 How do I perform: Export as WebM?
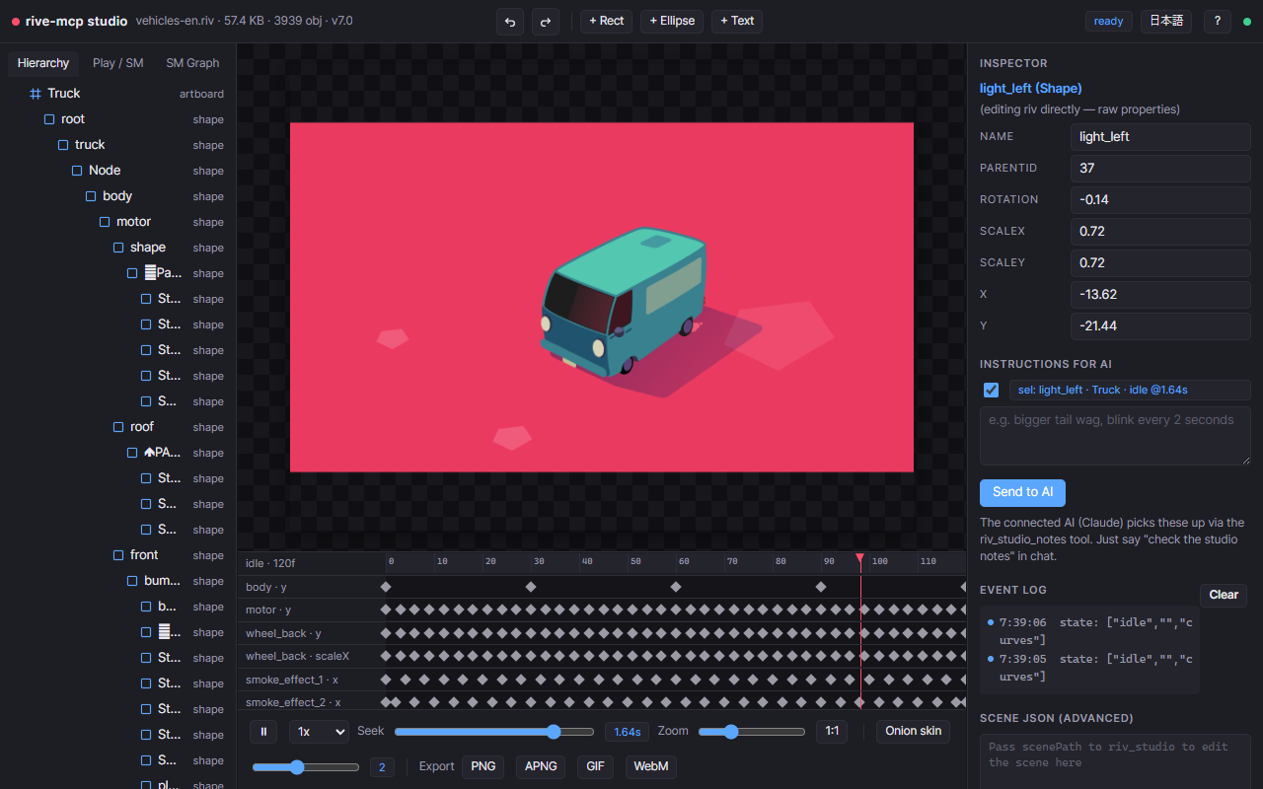[650, 766]
